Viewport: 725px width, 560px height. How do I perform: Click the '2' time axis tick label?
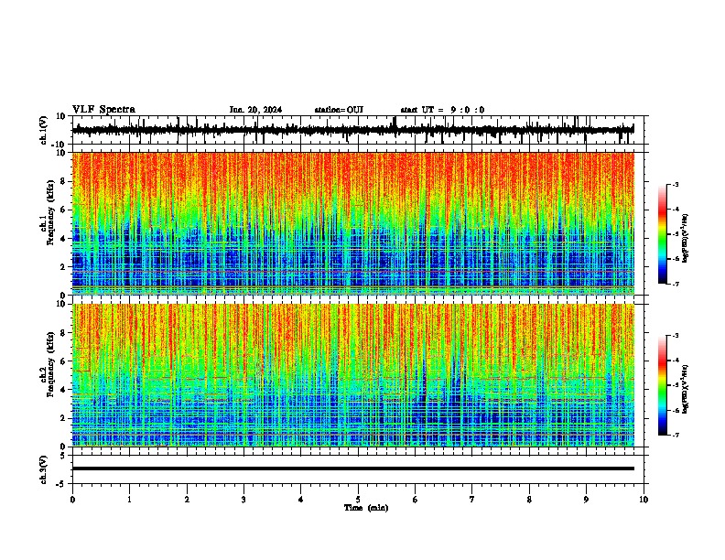(187, 499)
